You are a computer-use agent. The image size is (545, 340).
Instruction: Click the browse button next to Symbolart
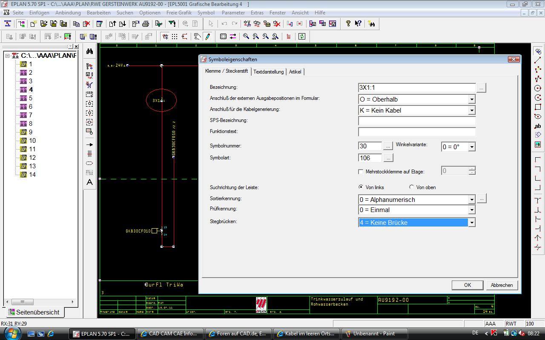388,158
